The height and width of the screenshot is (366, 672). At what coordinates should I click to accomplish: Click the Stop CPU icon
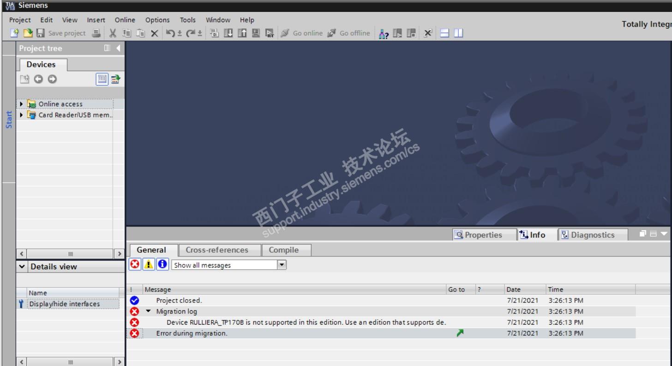(x=411, y=33)
